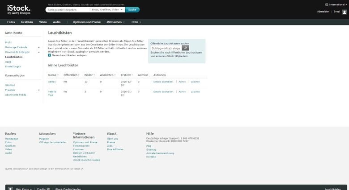349x190 pixels.
Task: Open the Grafiken tab in navigation bar
Action: pyautogui.click(x=26, y=22)
